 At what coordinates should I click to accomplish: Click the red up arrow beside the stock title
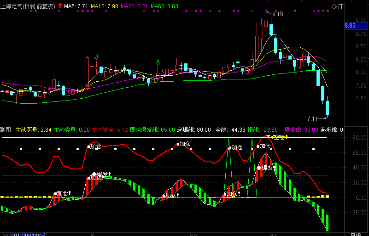60,6
